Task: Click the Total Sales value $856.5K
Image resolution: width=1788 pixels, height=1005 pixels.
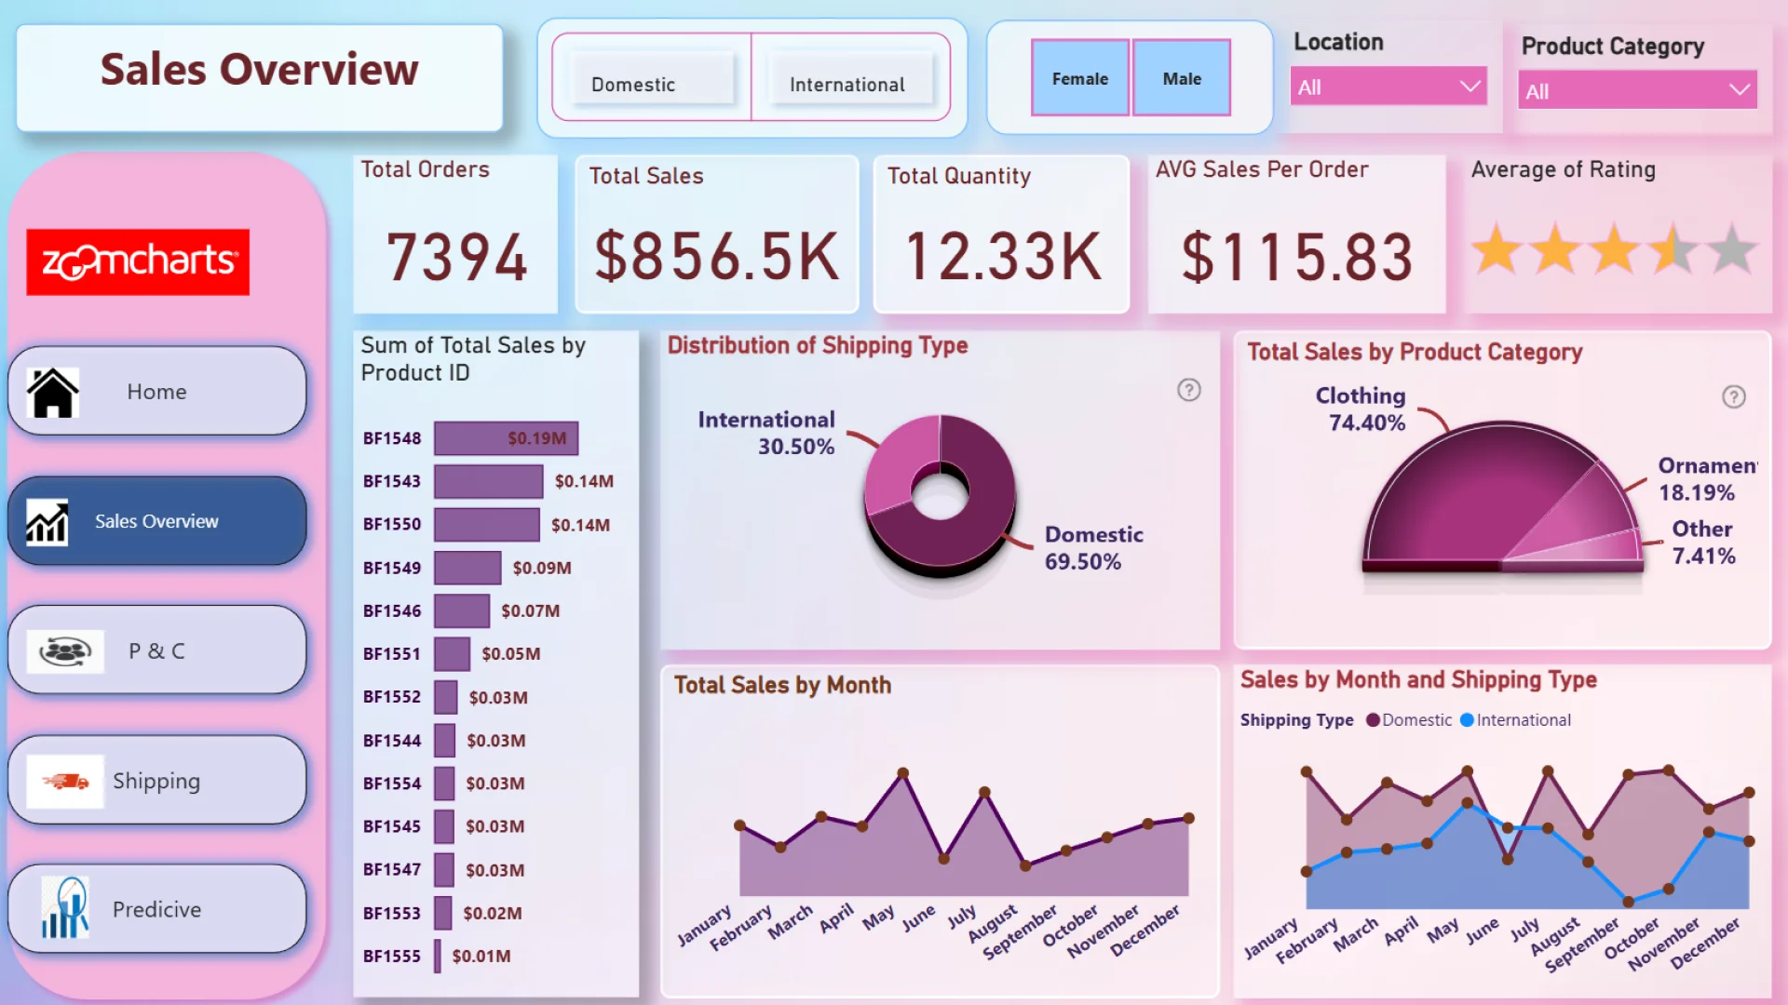Action: (717, 258)
